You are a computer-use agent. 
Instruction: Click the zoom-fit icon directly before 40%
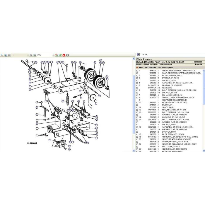[x=35, y=55]
